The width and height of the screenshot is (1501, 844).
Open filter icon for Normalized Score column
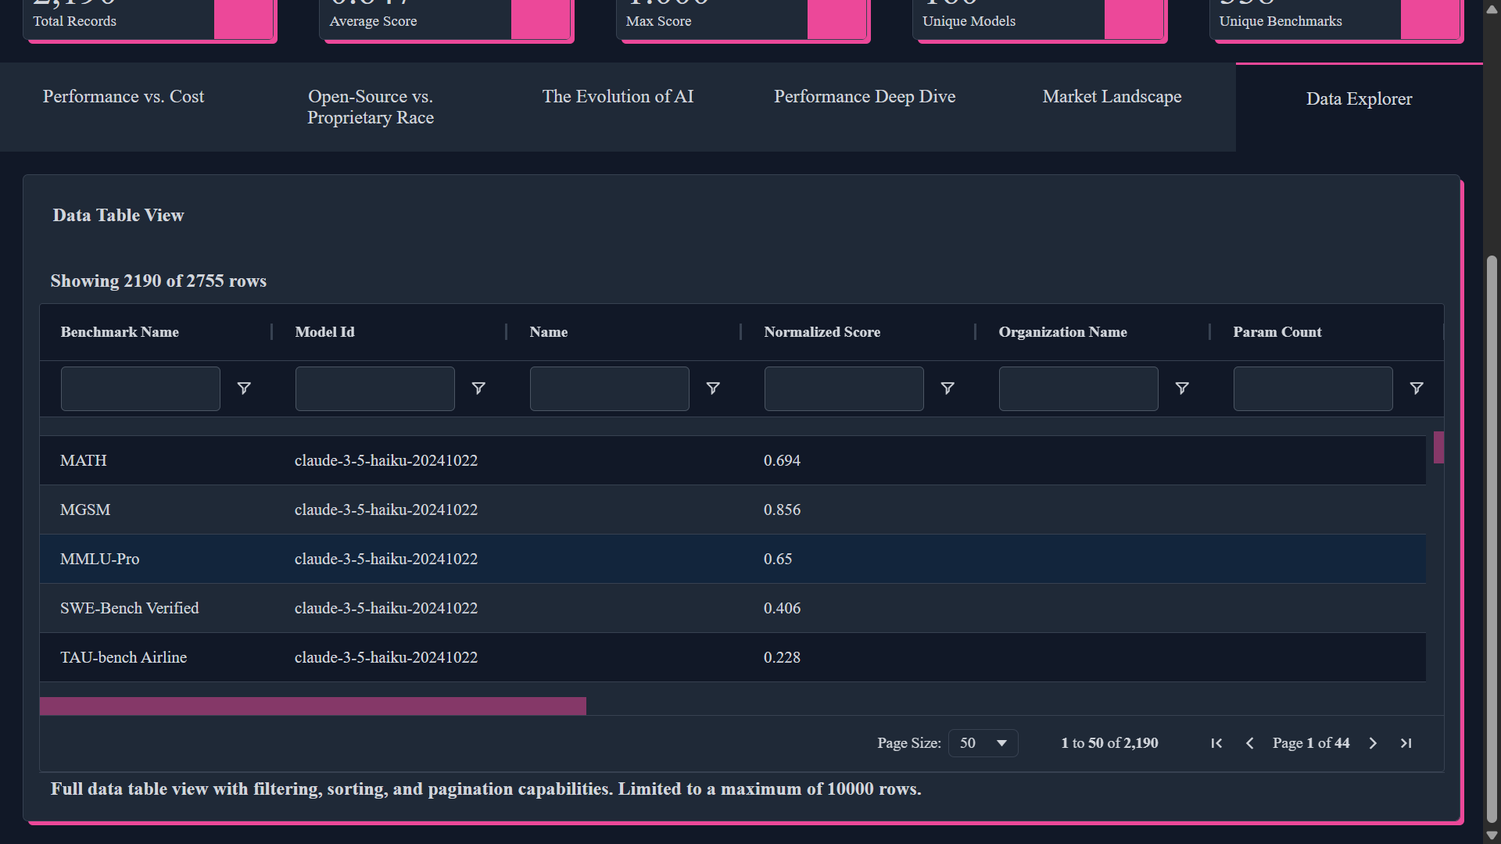pos(948,388)
